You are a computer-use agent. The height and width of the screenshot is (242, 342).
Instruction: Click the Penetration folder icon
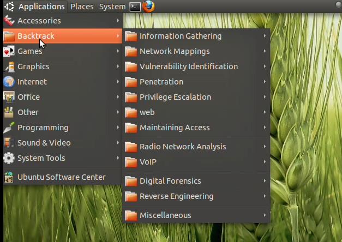coord(131,82)
